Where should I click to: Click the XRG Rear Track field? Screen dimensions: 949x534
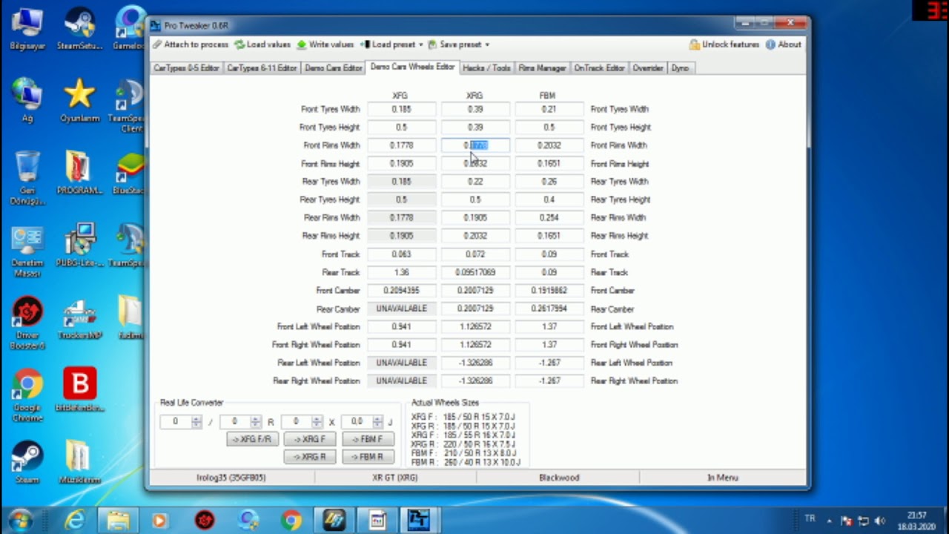475,272
